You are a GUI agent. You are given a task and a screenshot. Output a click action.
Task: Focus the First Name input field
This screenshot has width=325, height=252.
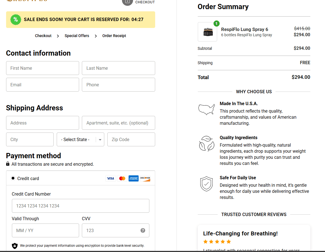coord(43,68)
